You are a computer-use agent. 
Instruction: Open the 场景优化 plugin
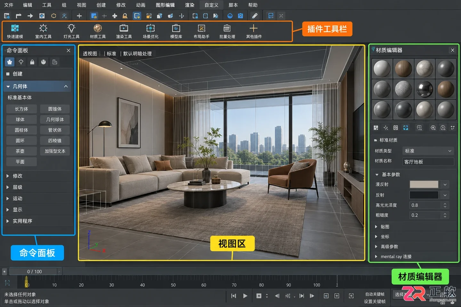click(150, 31)
